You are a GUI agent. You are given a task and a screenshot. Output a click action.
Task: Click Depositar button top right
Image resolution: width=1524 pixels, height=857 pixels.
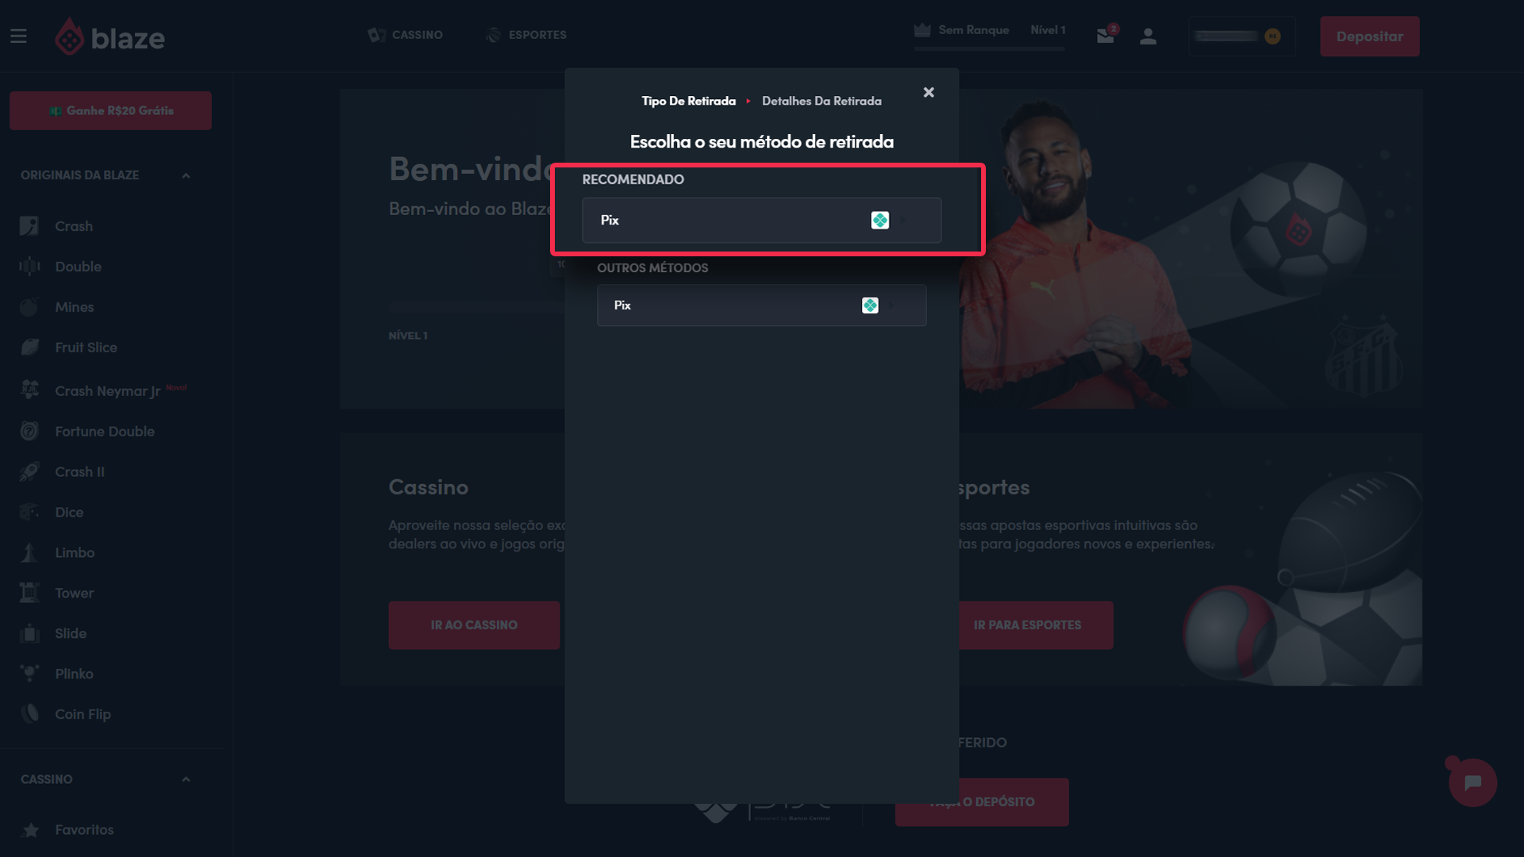(x=1370, y=36)
